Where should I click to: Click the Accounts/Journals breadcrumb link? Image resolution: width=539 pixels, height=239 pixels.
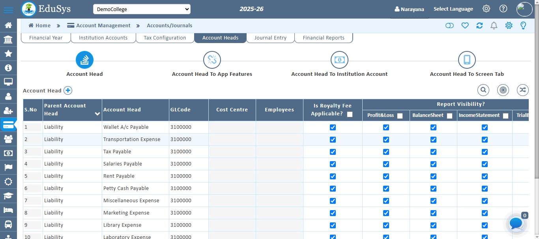click(x=169, y=25)
